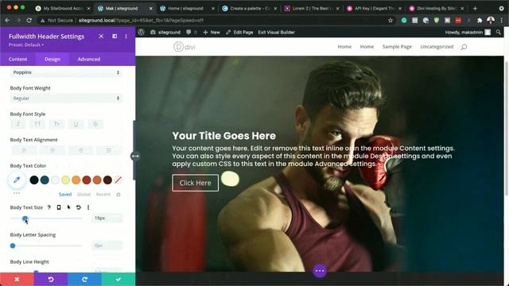Open comments bubble in admin bar
509x286 pixels.
coord(192,32)
